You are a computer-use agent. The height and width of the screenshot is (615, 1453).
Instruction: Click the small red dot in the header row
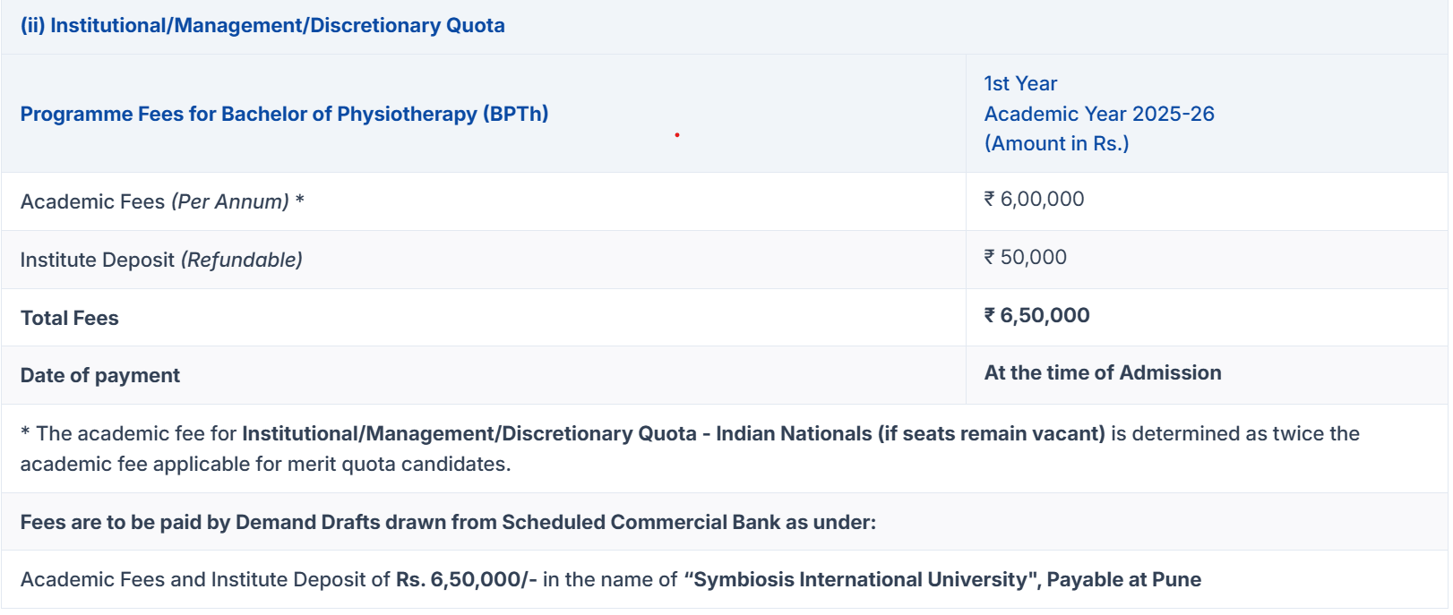(677, 135)
